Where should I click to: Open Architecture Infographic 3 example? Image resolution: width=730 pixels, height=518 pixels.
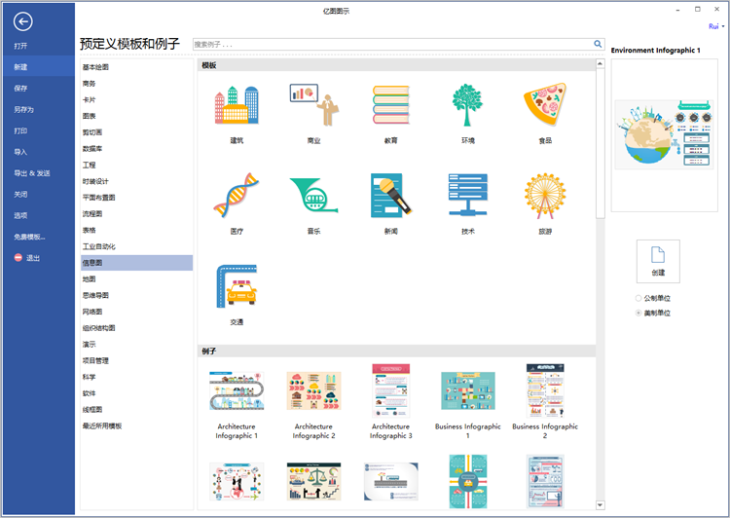click(391, 390)
